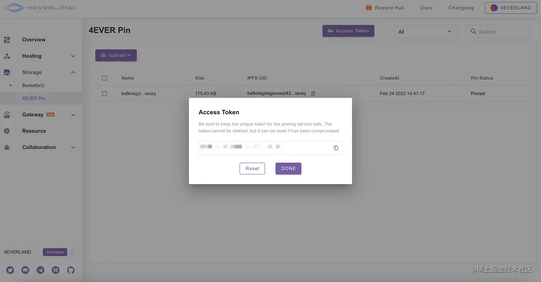
Task: Open the Discord social link
Action: 25,270
